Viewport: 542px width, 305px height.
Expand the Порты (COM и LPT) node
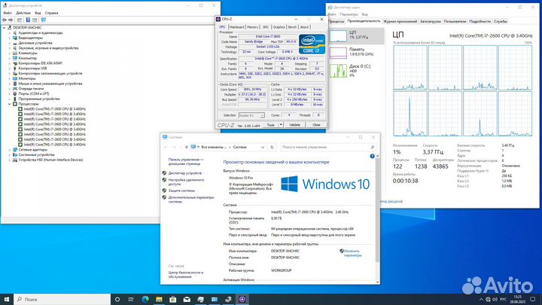pos(10,93)
